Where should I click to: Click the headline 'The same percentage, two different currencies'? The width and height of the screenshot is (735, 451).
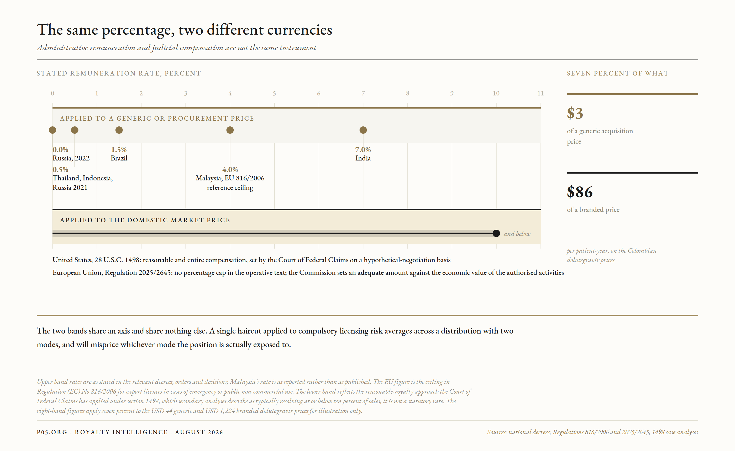184,30
